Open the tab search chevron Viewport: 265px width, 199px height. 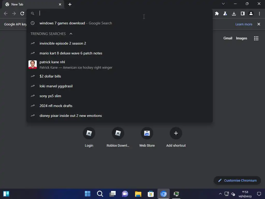[223, 4]
